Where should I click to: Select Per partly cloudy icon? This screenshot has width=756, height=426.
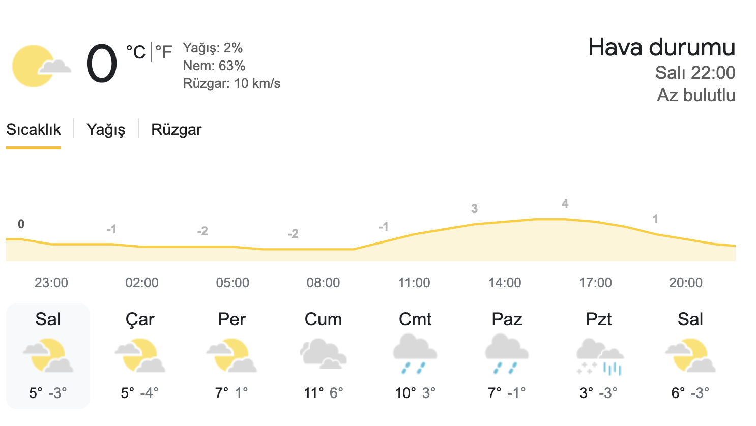[231, 355]
